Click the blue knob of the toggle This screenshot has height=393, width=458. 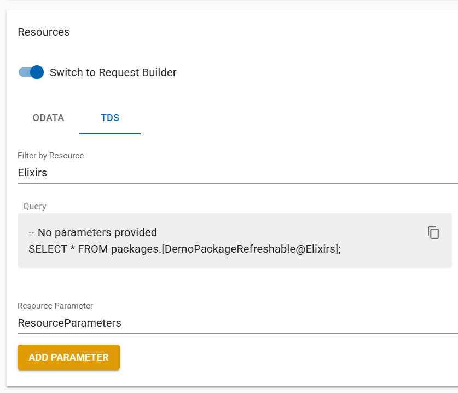tap(37, 72)
